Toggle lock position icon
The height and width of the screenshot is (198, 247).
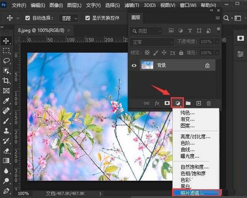(164, 53)
